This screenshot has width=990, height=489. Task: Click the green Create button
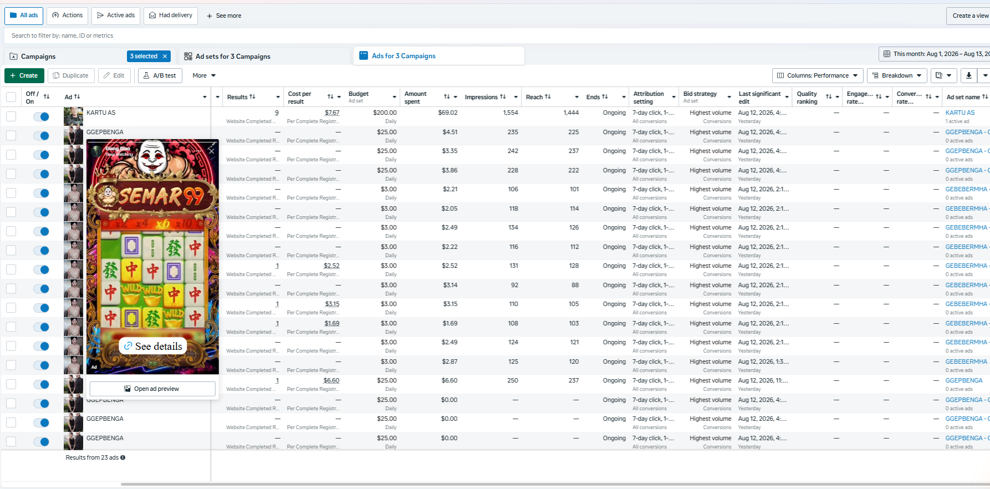(x=24, y=75)
